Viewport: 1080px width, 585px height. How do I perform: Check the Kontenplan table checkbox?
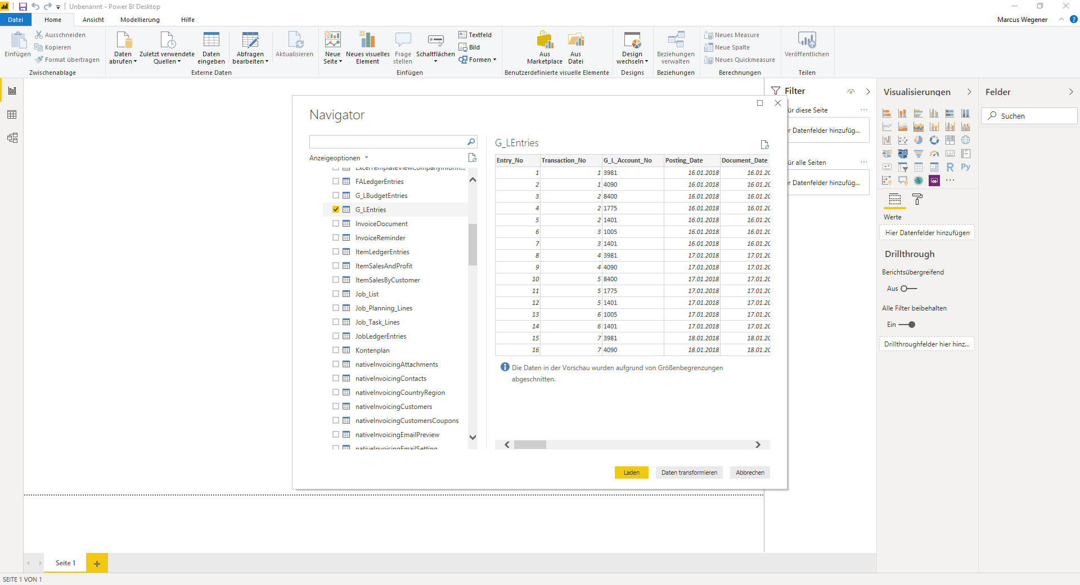tap(336, 350)
